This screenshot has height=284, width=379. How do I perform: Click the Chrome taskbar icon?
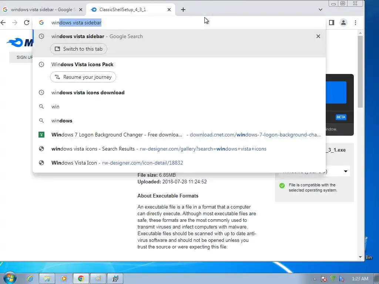pyautogui.click(x=81, y=278)
